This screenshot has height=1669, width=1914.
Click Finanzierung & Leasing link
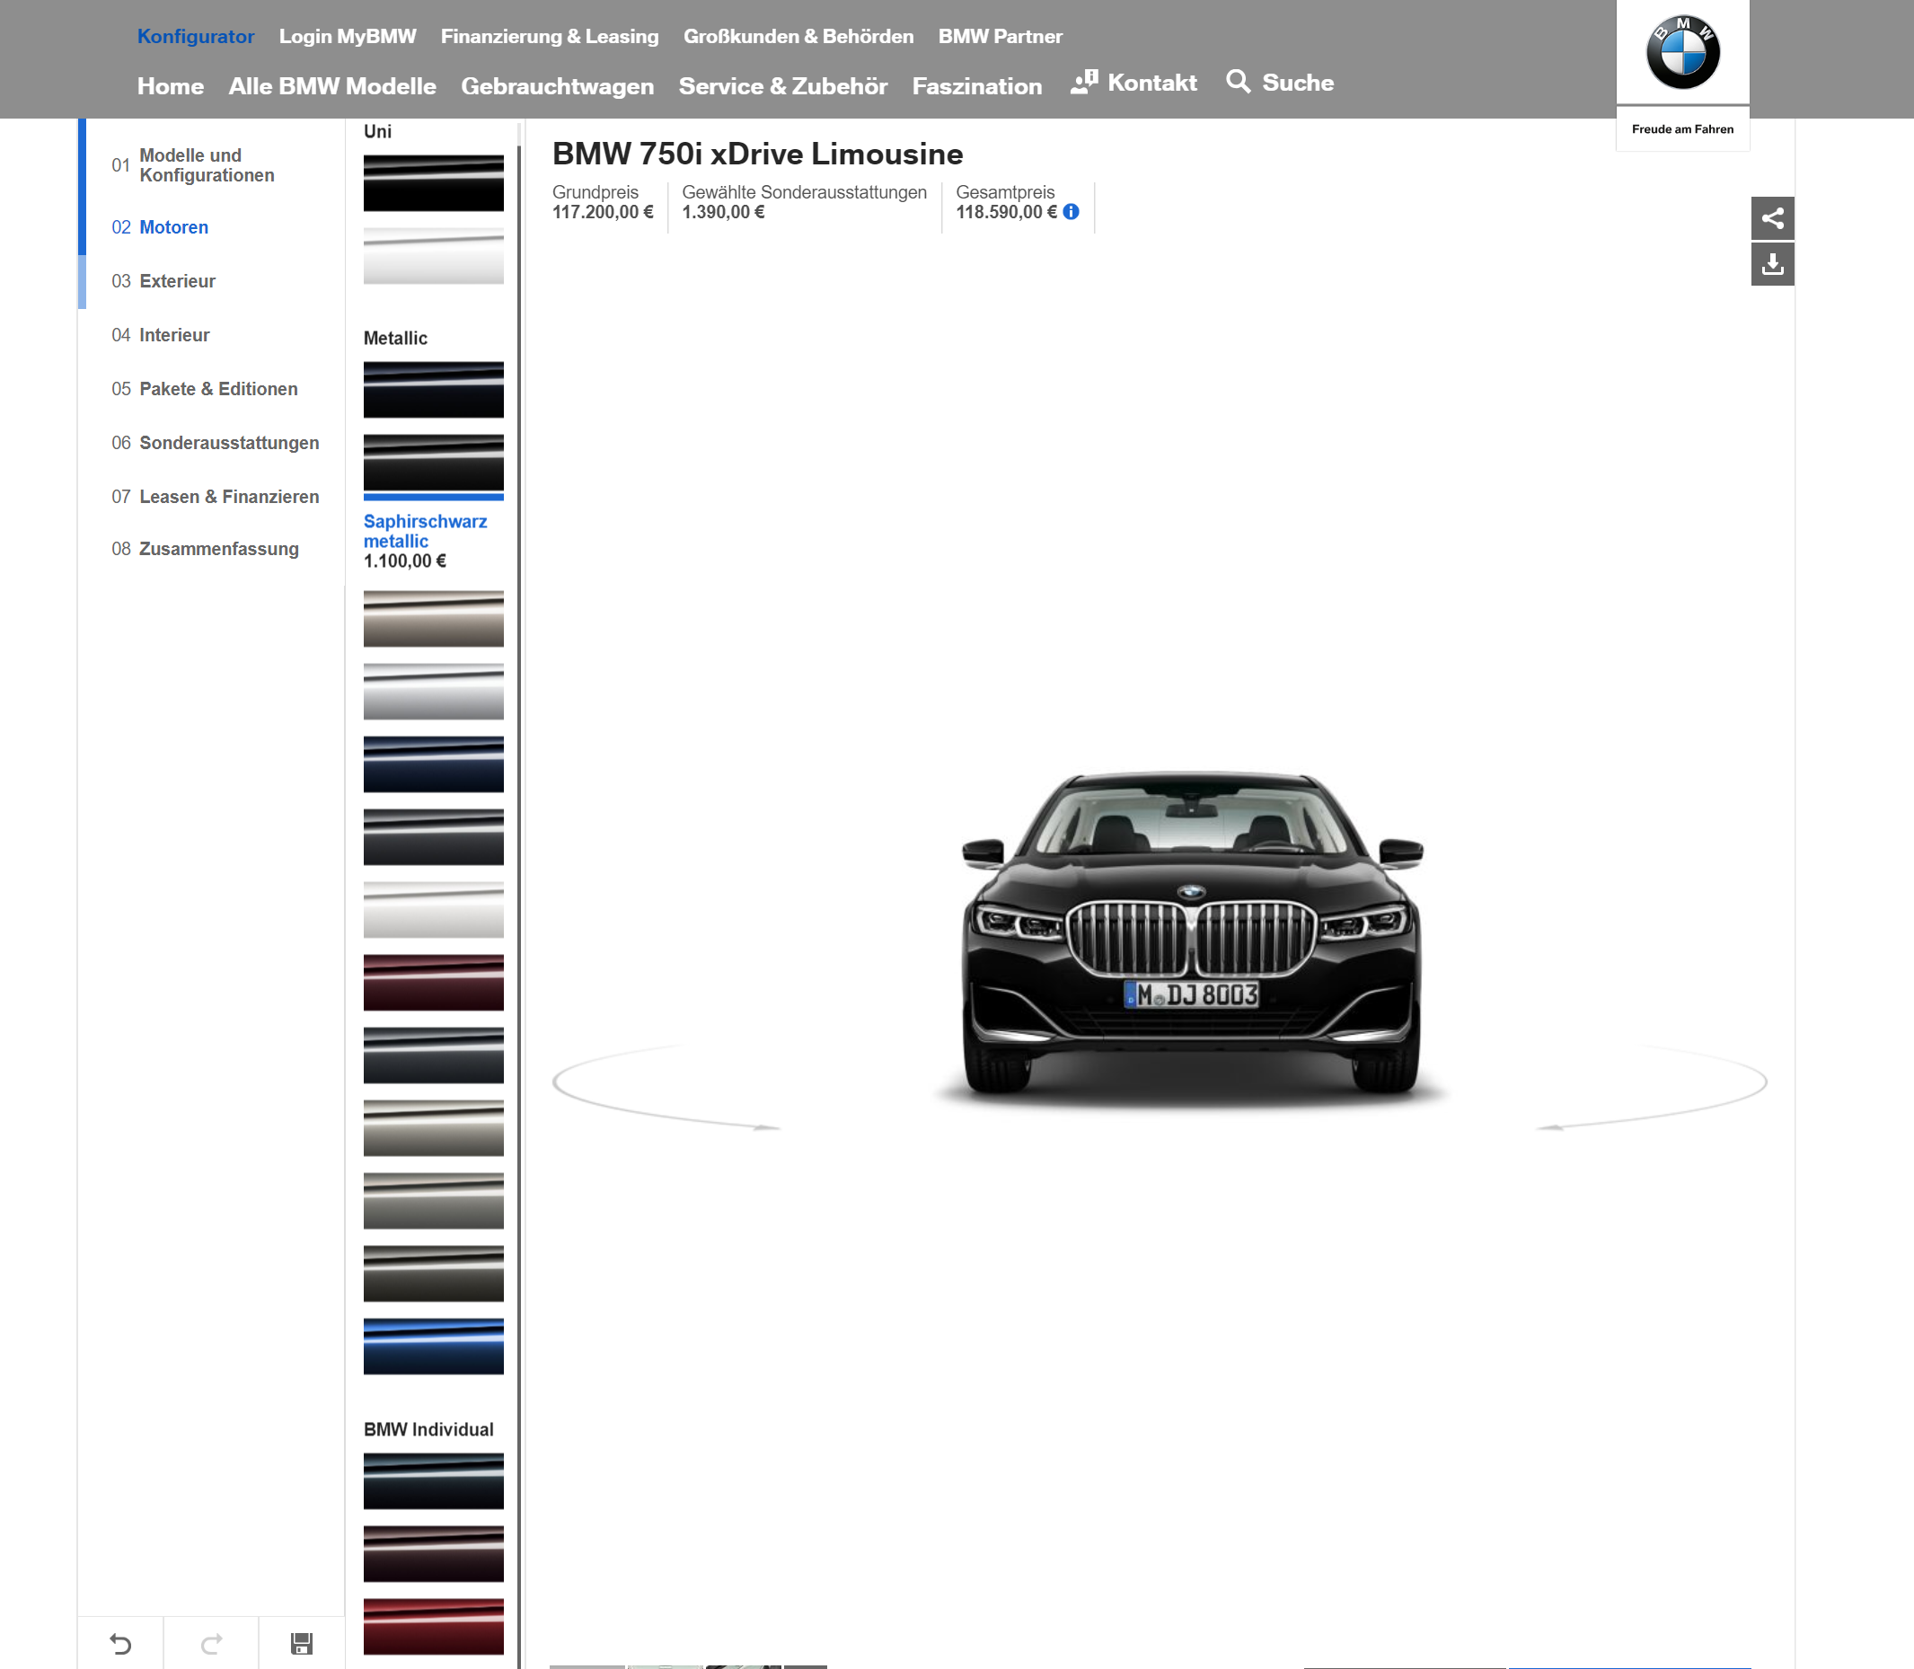(549, 36)
